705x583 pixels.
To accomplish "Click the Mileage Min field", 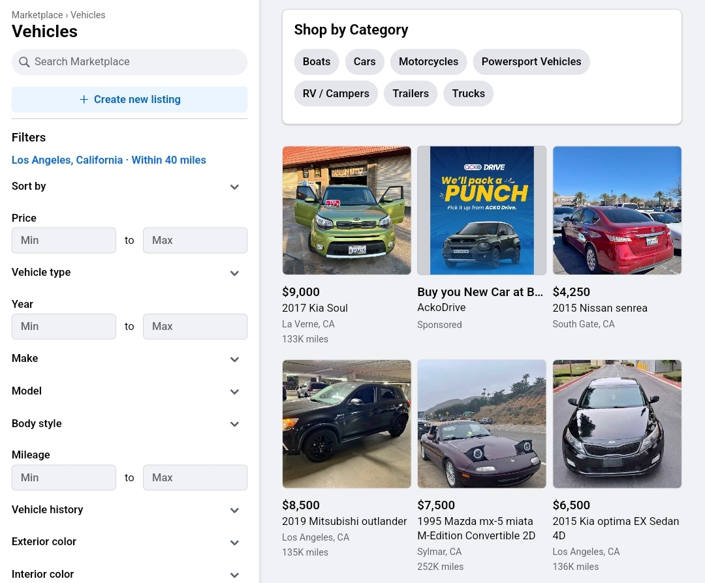I will pyautogui.click(x=64, y=477).
